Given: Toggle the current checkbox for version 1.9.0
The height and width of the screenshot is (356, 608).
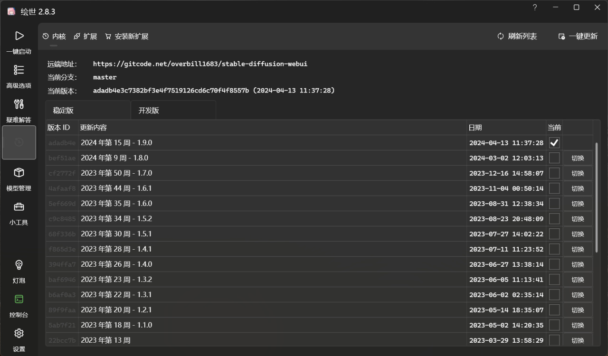Looking at the screenshot, I should coord(554,143).
